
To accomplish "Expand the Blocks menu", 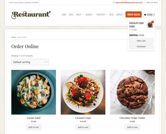I will click(x=90, y=15).
